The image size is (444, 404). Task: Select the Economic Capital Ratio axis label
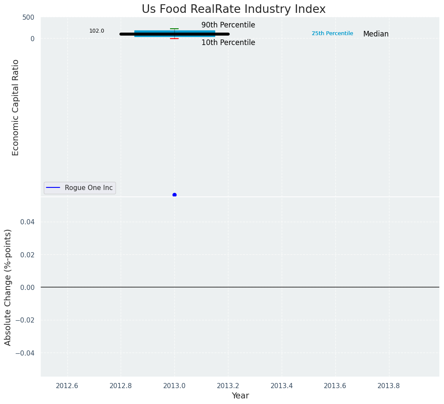pyautogui.click(x=16, y=107)
